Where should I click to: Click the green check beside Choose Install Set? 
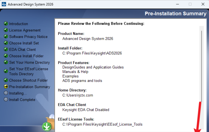point(6,43)
